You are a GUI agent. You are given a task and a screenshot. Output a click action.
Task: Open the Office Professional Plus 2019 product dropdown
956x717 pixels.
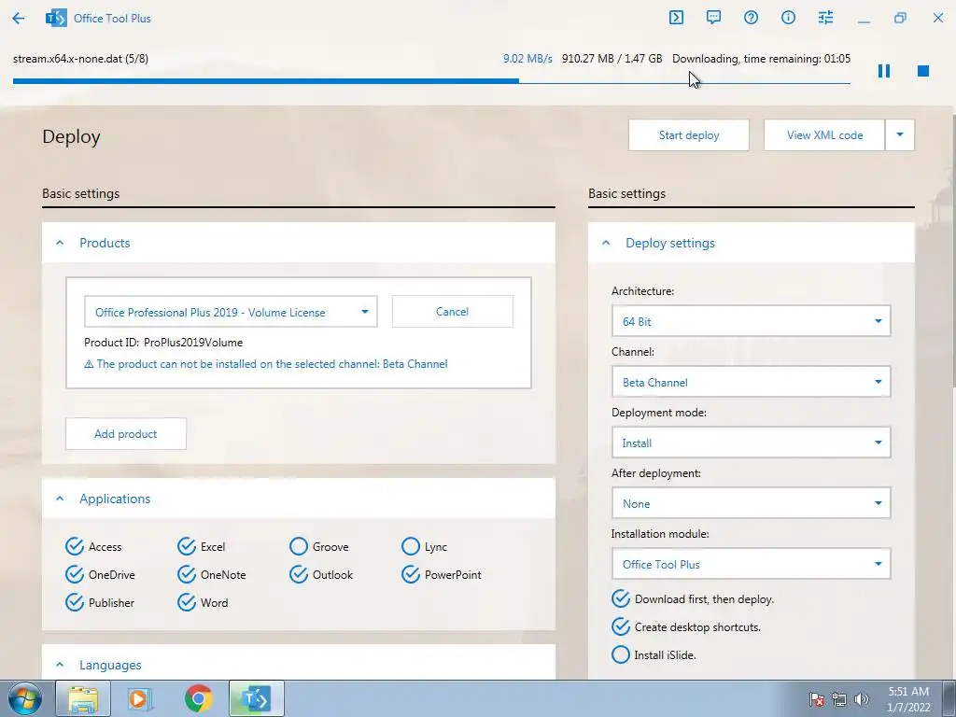232,312
